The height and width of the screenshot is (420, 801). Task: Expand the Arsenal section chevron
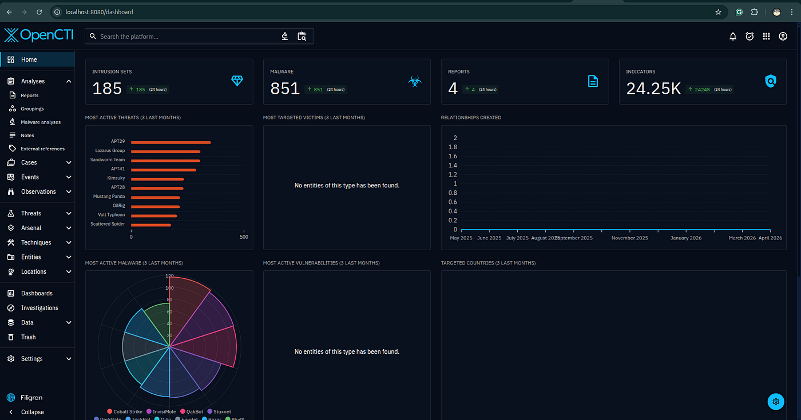point(69,228)
